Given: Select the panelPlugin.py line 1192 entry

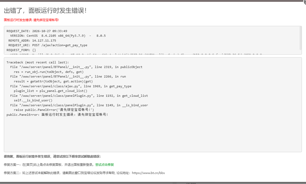Looking at the screenshot, I should tap(79, 96).
